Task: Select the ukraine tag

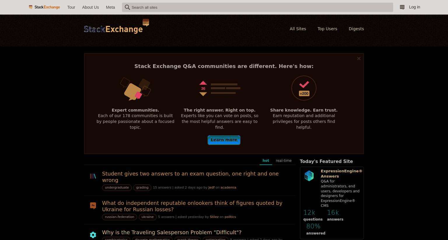Action: 148,217
